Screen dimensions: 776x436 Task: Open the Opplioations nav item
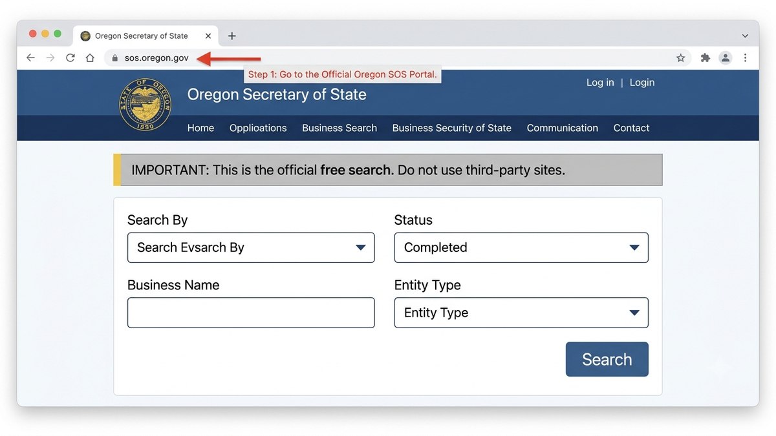pos(258,128)
